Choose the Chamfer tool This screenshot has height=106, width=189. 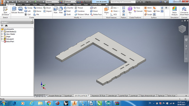click(x=69, y=8)
